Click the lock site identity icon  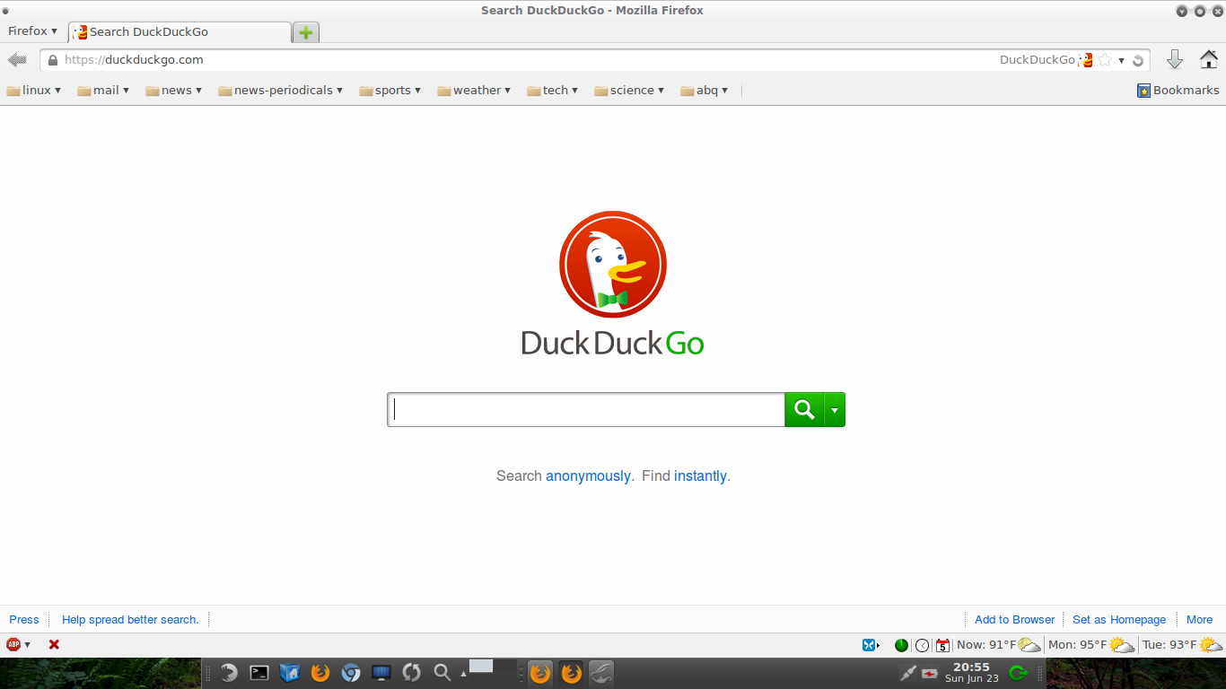click(52, 60)
